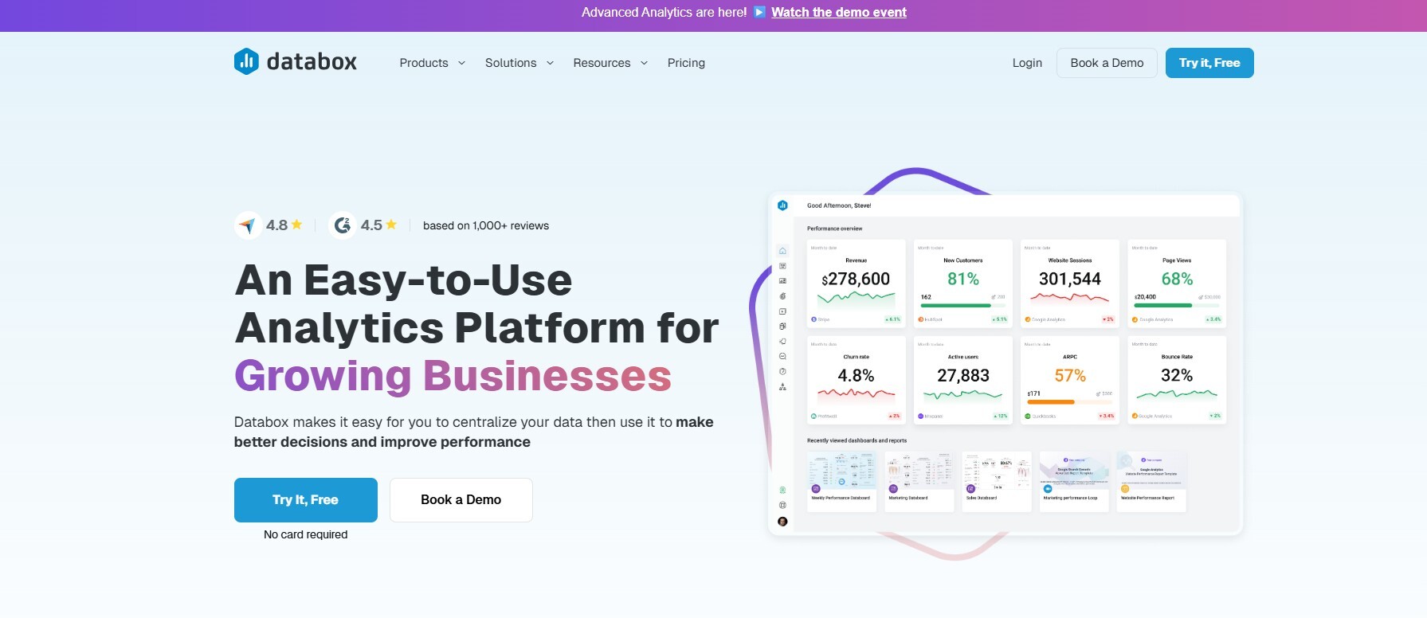
Task: Open the Marketing performance Loop thumbnail
Action: pos(1074,481)
